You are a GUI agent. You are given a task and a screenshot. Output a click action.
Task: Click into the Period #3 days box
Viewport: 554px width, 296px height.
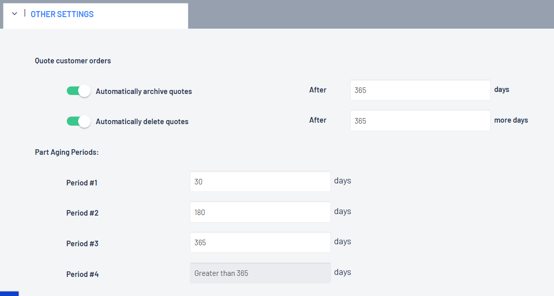pyautogui.click(x=260, y=242)
